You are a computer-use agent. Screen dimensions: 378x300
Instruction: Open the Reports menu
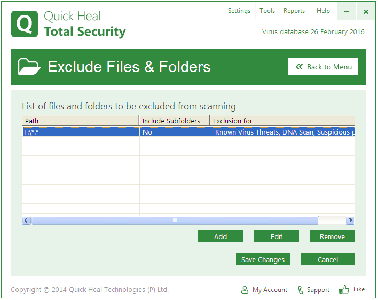[294, 11]
